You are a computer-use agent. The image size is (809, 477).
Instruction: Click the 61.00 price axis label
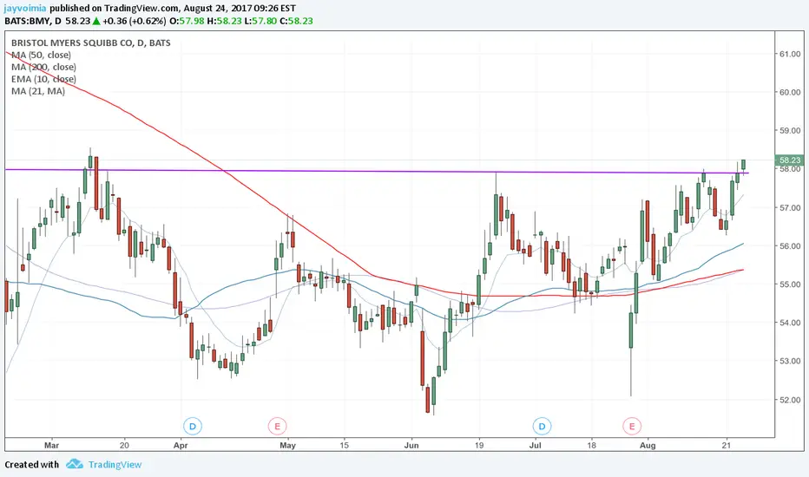tap(790, 54)
